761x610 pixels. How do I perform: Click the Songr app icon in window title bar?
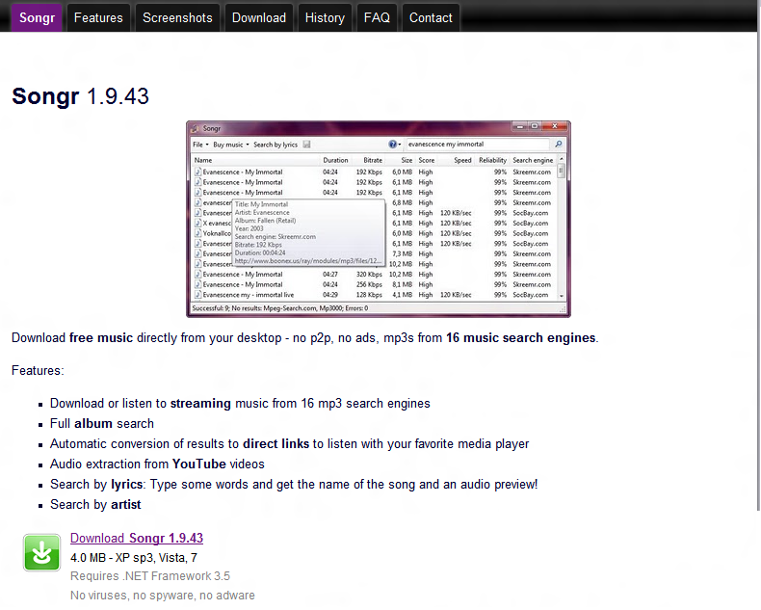pyautogui.click(x=196, y=128)
